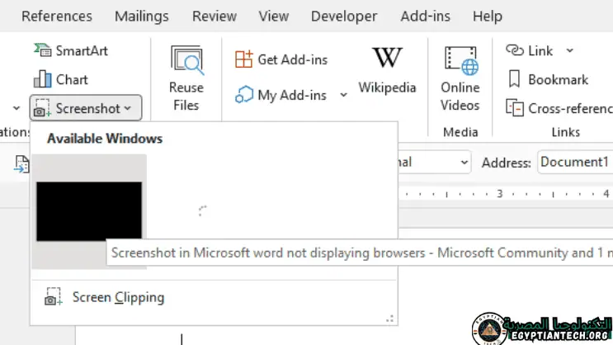The height and width of the screenshot is (345, 613).
Task: Insert a Cross-reference
Action: (515, 108)
